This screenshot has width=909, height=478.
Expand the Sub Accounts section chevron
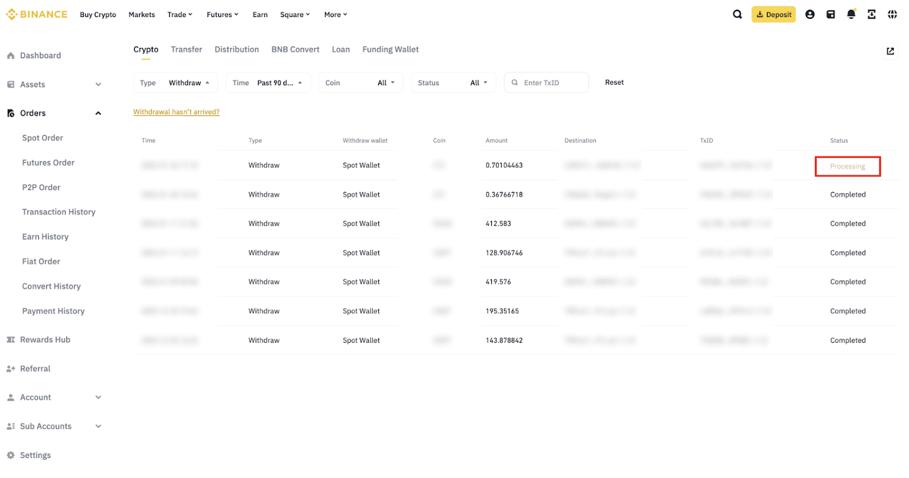98,426
